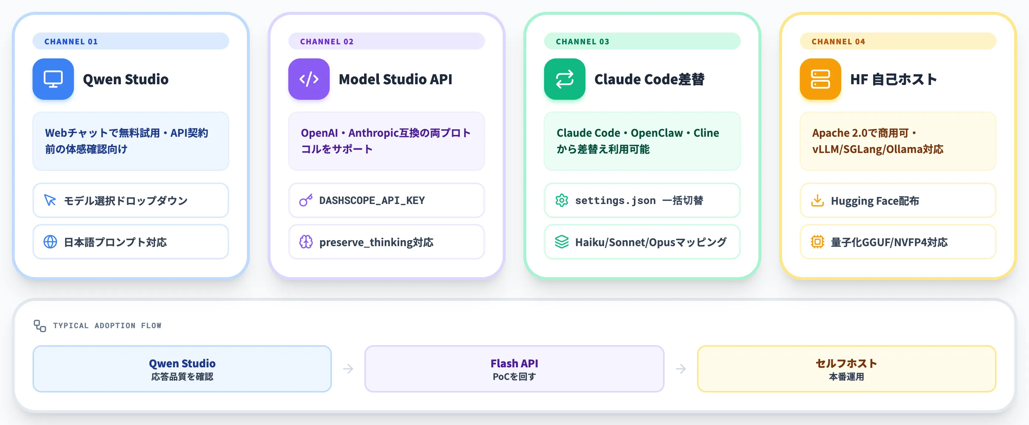Click the HF 自己ホスト heading
This screenshot has height=425, width=1029.
pos(893,79)
